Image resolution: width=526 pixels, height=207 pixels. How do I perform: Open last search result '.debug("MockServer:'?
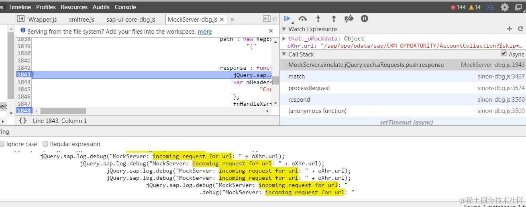point(277,193)
